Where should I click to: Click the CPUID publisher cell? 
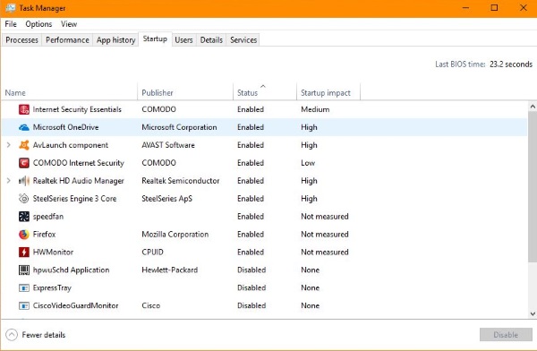click(x=152, y=252)
